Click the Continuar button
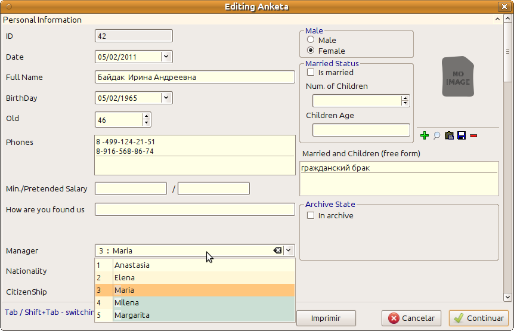514x331 pixels. click(x=479, y=318)
